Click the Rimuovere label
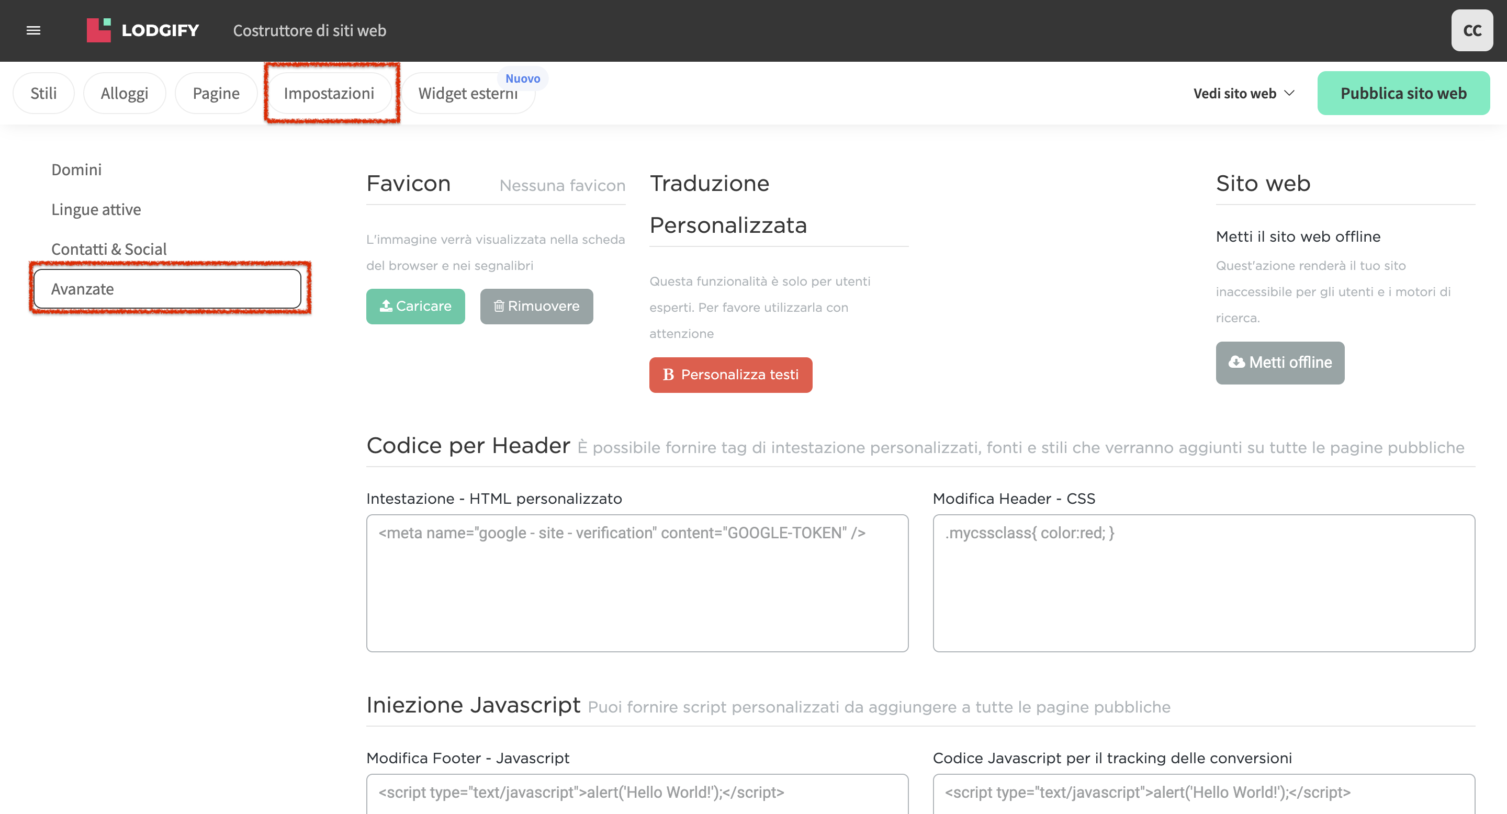 pyautogui.click(x=544, y=306)
